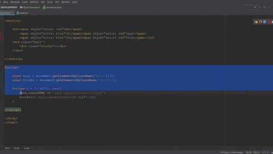Screen dimensions: 273x154
Task: Open the VCS menu
Action: [57, 2]
